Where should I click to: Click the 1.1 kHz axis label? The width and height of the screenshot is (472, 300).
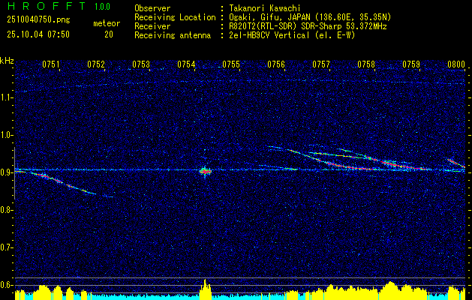[x=6, y=97]
